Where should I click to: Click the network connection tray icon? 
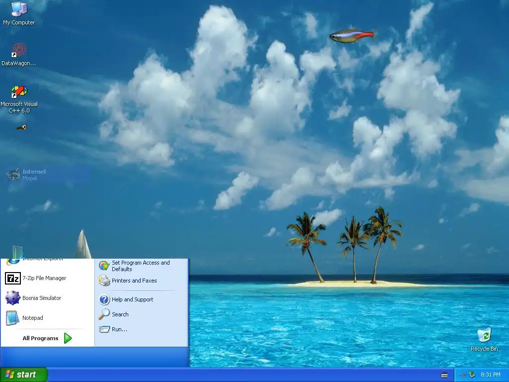point(464,375)
